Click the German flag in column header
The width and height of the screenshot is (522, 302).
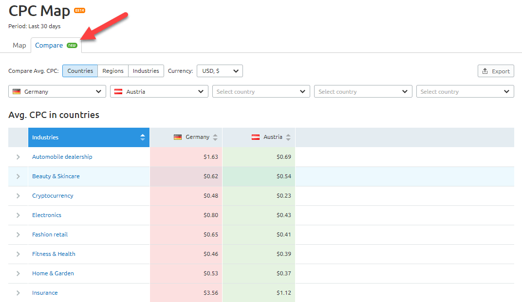tap(178, 137)
